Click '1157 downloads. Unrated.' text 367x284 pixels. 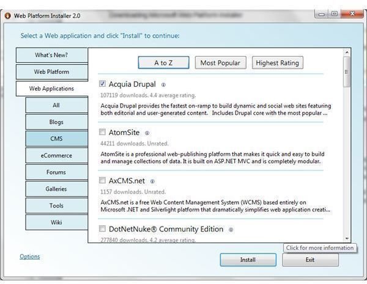(133, 192)
